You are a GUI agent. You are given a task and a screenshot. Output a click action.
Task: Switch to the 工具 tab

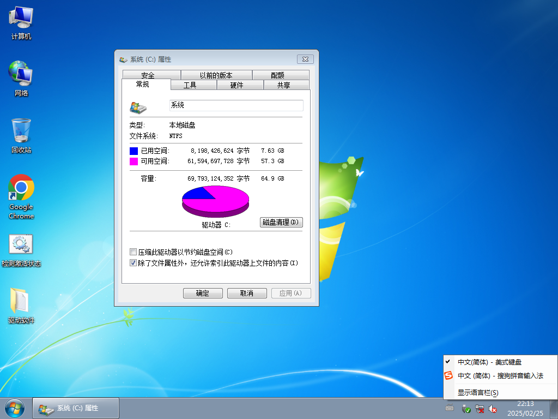pos(193,85)
